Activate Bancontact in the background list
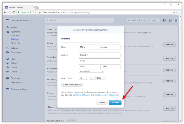This screenshot has height=124, width=184. tap(169, 70)
